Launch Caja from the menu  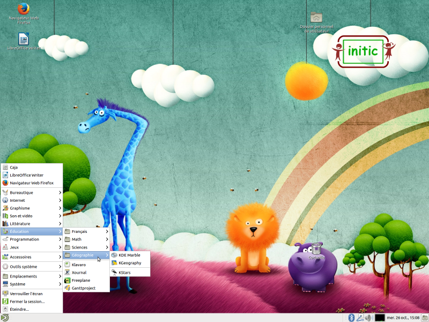(32, 167)
